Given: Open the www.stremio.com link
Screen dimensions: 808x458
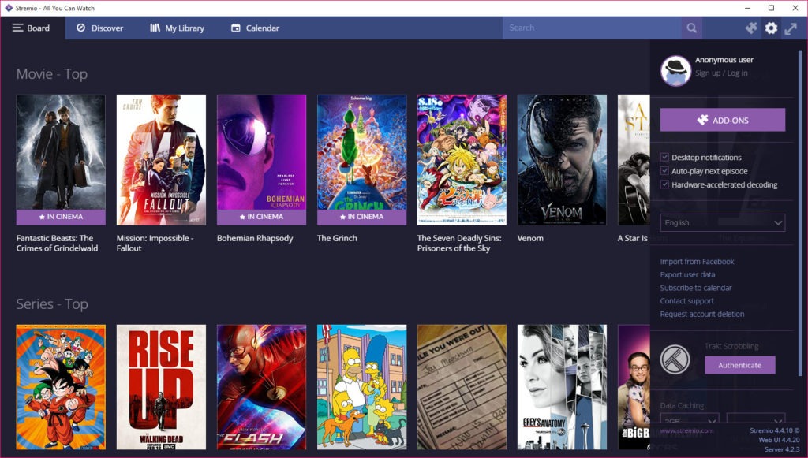Looking at the screenshot, I should [x=687, y=430].
